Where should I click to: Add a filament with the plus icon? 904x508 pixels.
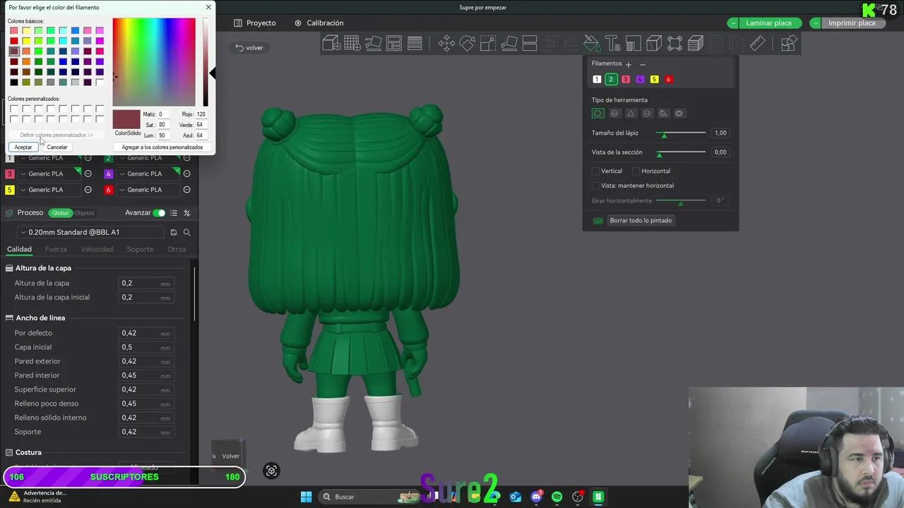pos(628,64)
